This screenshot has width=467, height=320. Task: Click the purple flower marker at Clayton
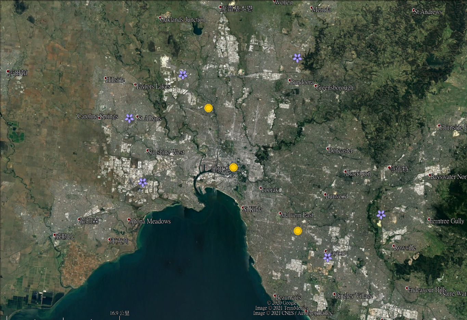point(327,257)
